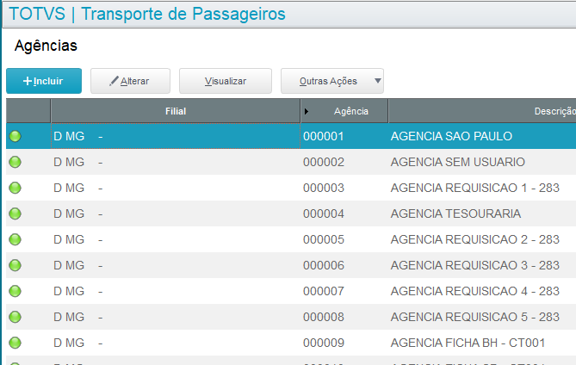Click green status dot for agency 000006
Image resolution: width=576 pixels, height=365 pixels.
coord(15,265)
